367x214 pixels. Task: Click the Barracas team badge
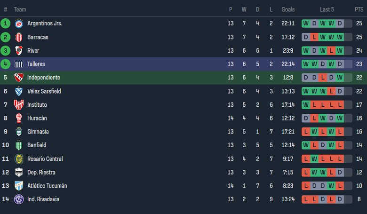[x=19, y=37]
